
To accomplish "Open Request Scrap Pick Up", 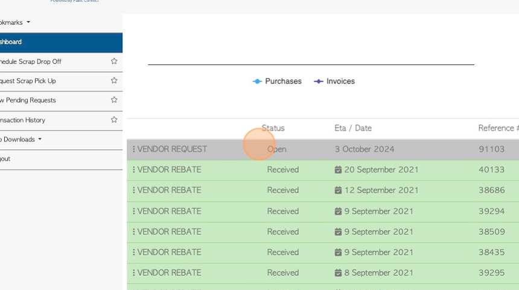I will point(28,81).
